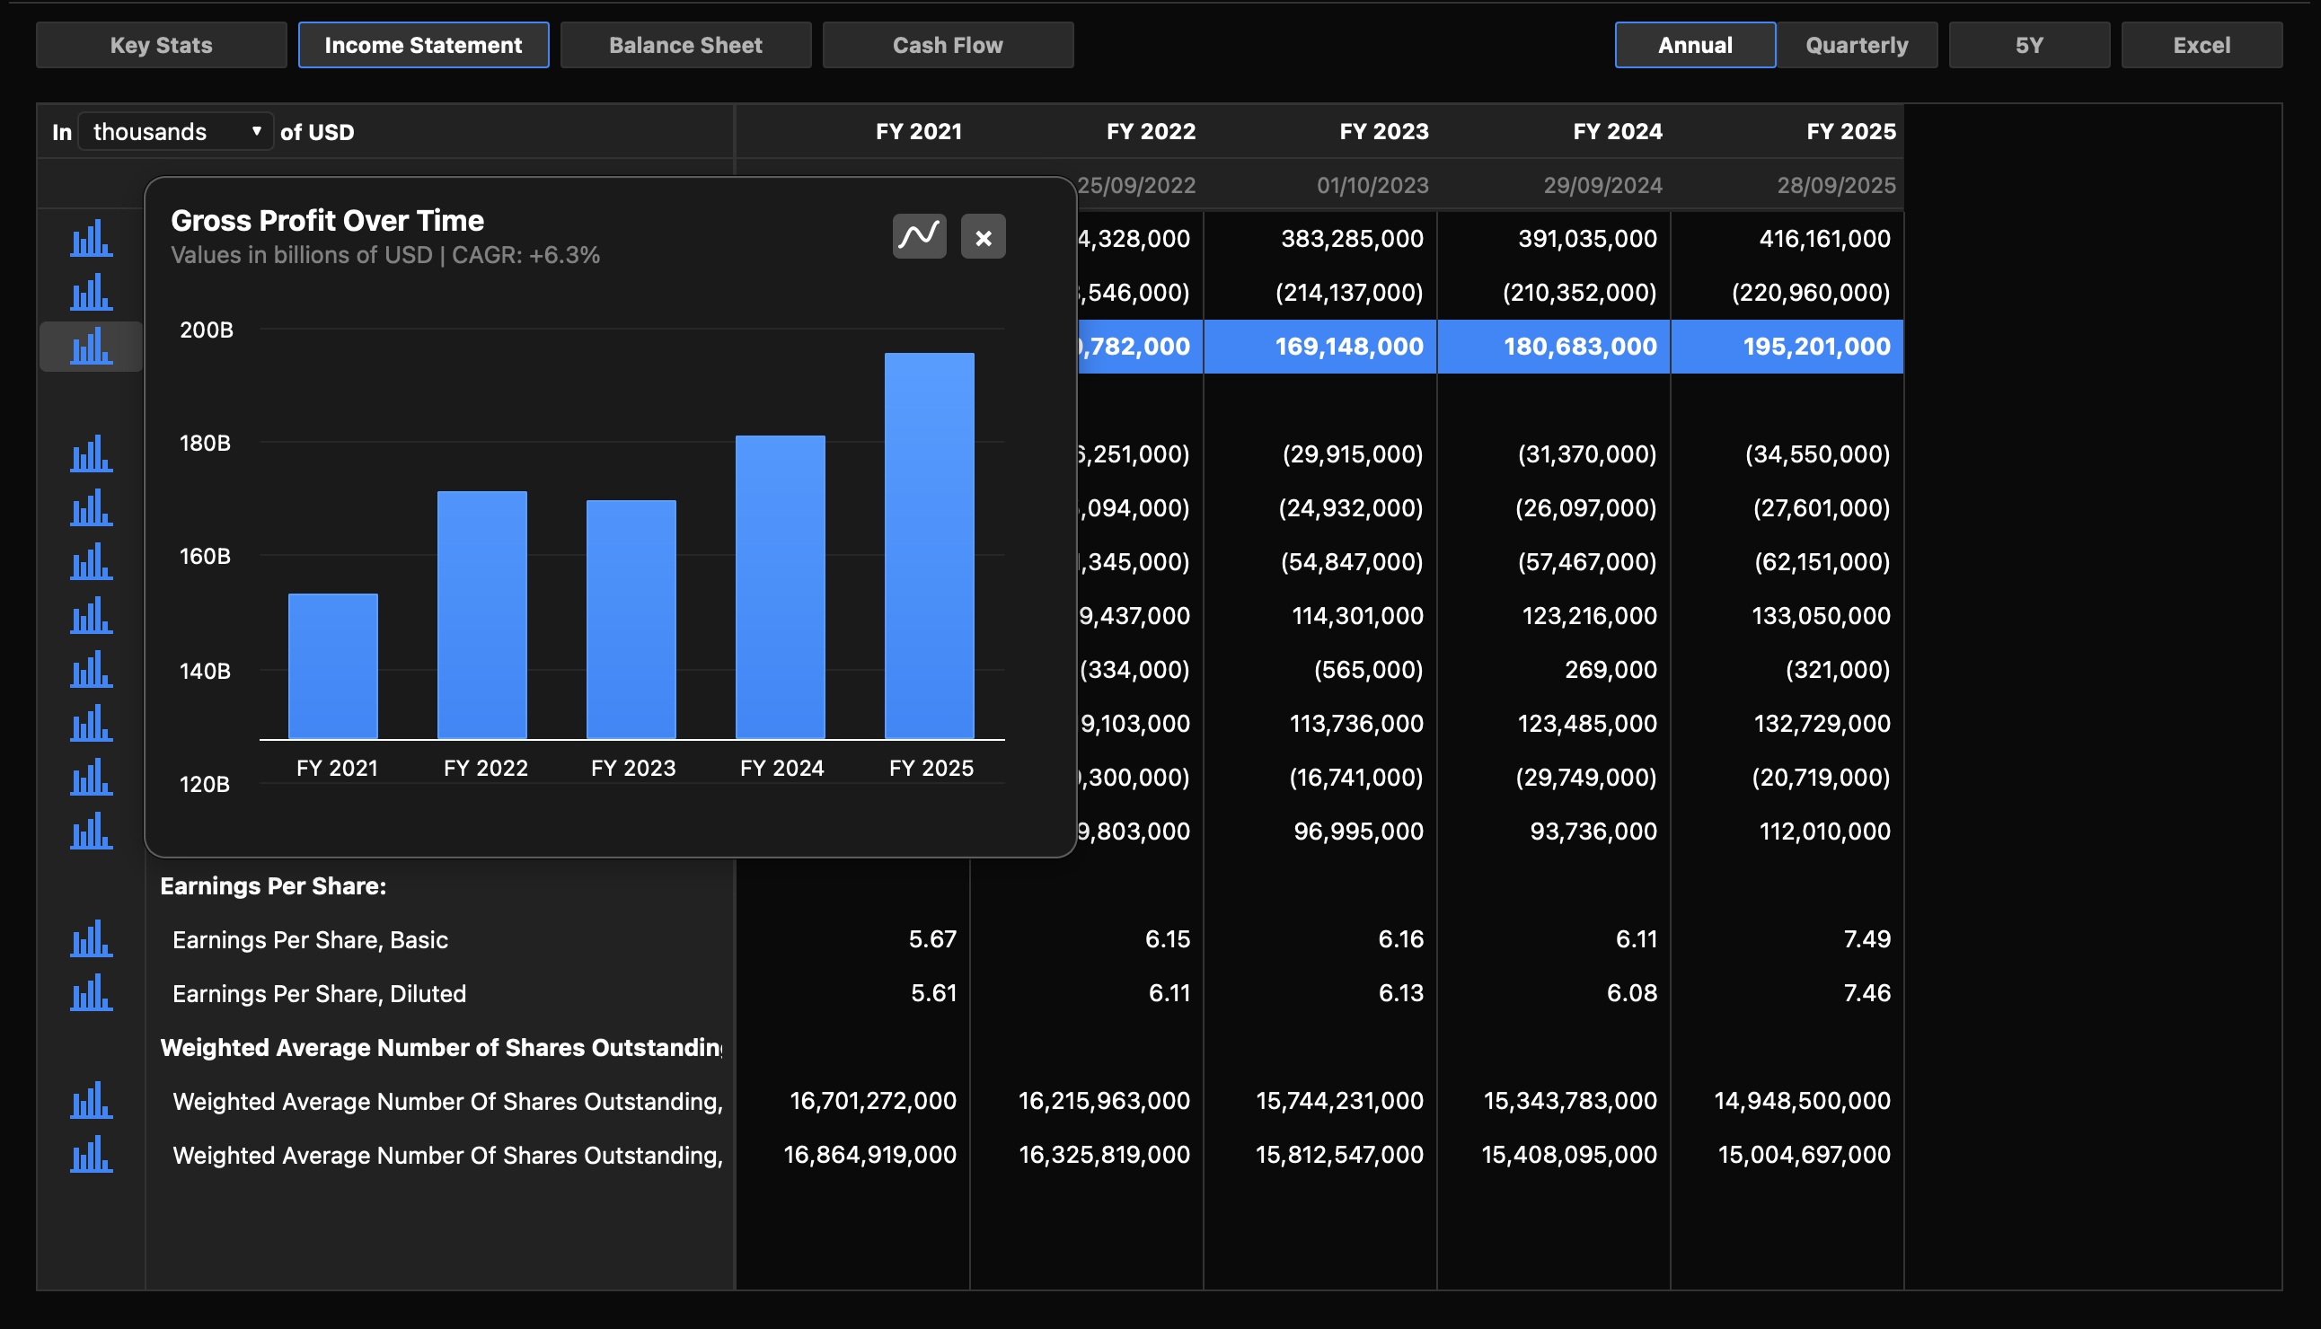Select the highlighted Gross Profit chart icon
The width and height of the screenshot is (2321, 1329).
point(91,346)
